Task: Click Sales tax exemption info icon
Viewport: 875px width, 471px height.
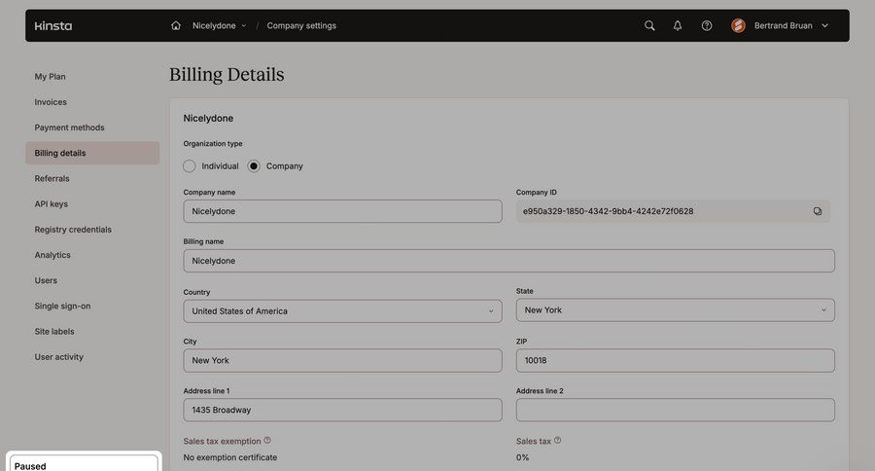Action: coord(267,441)
